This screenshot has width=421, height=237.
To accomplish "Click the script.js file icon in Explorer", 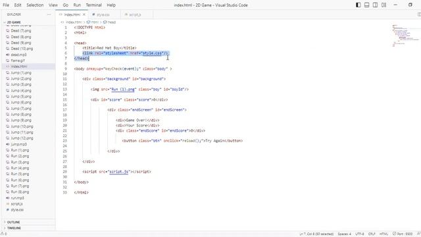I will click(7, 204).
